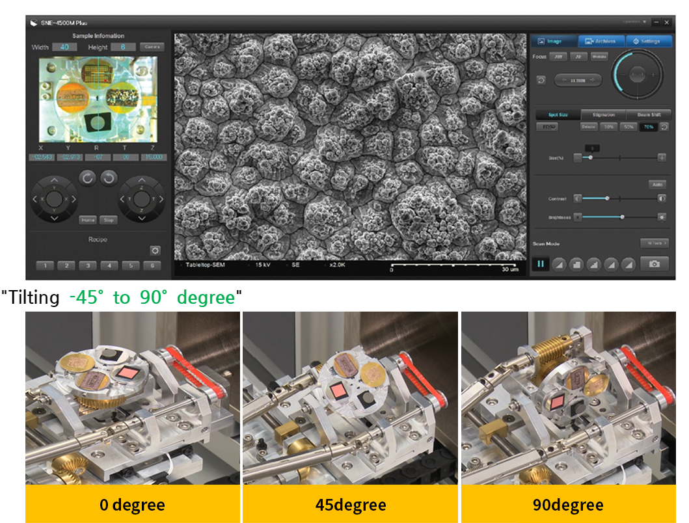Click Auto contrast/brightness button
689x523 pixels.
click(x=657, y=185)
